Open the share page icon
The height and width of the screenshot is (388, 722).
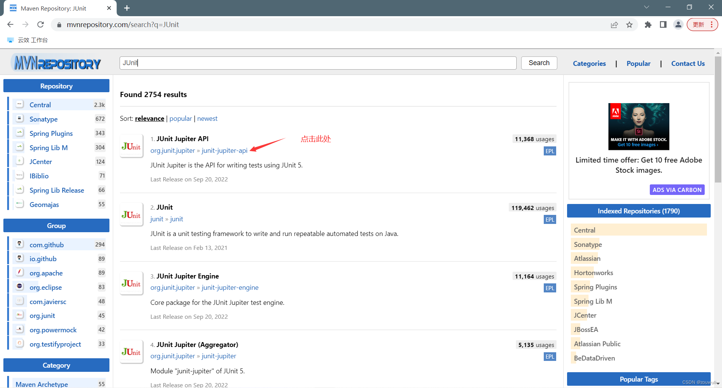pyautogui.click(x=614, y=25)
